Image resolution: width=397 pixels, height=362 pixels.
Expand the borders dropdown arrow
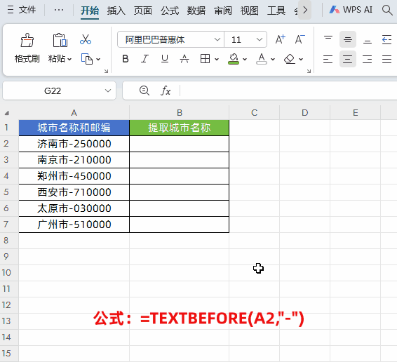pos(217,59)
